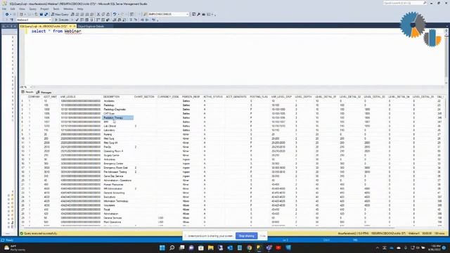Image resolution: width=450 pixels, height=253 pixels.
Task: Open the View menu
Action: point(22,9)
